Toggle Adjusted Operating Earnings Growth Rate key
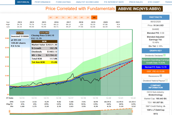Viewport: 172px width, 115px height. point(156,61)
